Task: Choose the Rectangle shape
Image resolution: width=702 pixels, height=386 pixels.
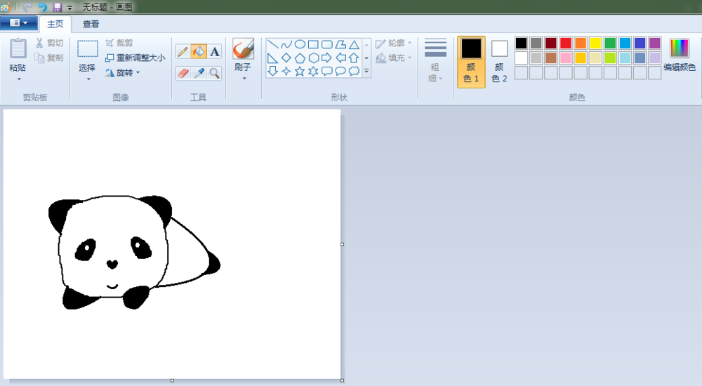Action: tap(313, 44)
